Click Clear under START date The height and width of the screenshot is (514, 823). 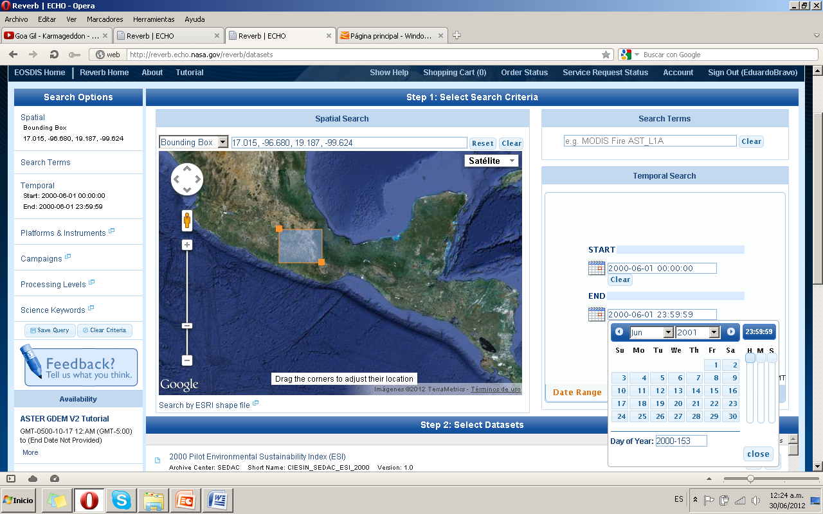tap(620, 279)
